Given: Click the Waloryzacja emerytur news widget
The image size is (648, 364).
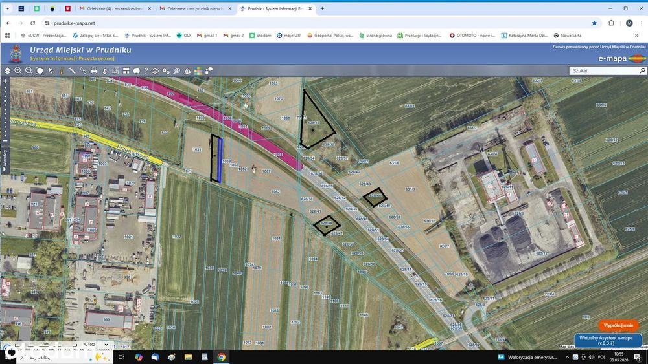Looking at the screenshot, I should pyautogui.click(x=527, y=357).
